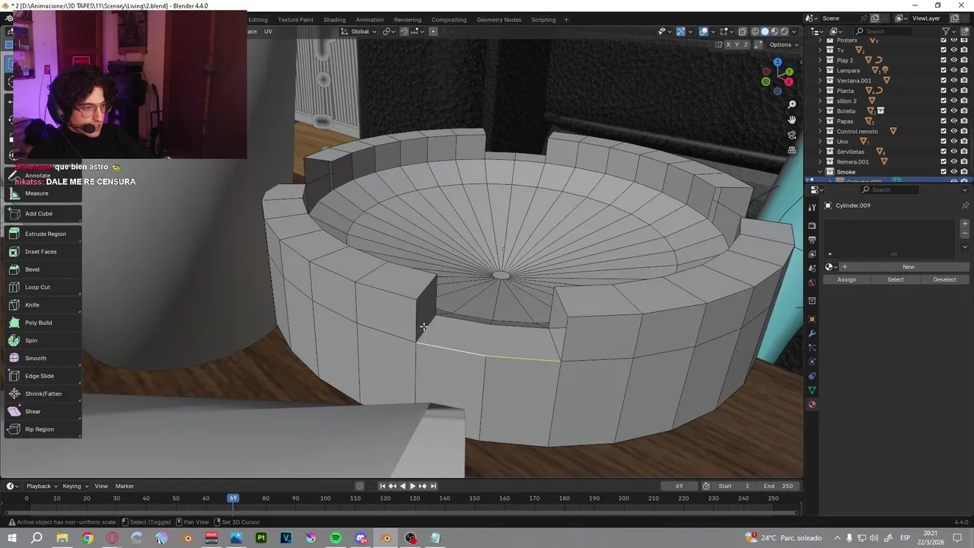Choose the Inset Faces tool

(x=42, y=252)
